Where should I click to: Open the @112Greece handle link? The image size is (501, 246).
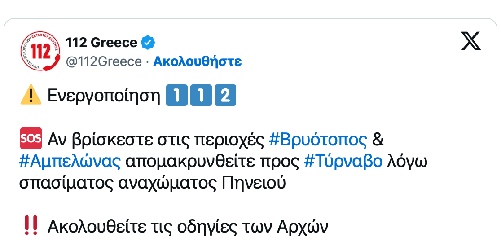[x=104, y=61]
